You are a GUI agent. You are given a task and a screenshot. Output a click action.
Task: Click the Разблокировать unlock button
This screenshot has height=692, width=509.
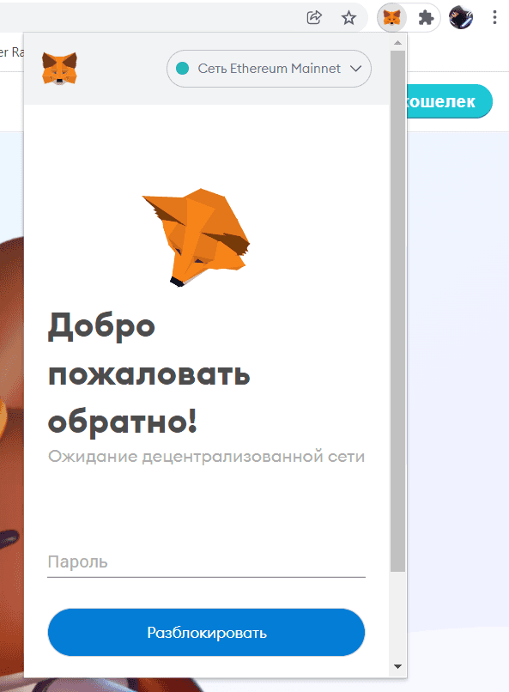click(x=206, y=633)
